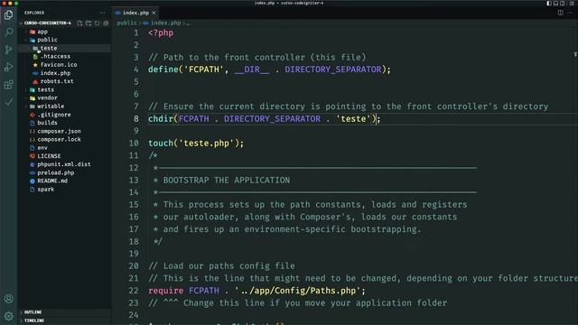Click the public breadcrumb segment

tap(126, 23)
